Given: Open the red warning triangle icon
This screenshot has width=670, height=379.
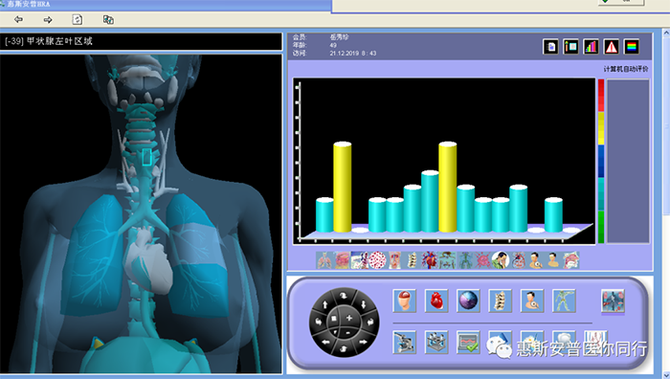Looking at the screenshot, I should click(611, 47).
